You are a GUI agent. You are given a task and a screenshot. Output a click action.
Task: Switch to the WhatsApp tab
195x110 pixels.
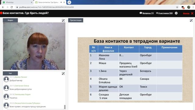17,2
